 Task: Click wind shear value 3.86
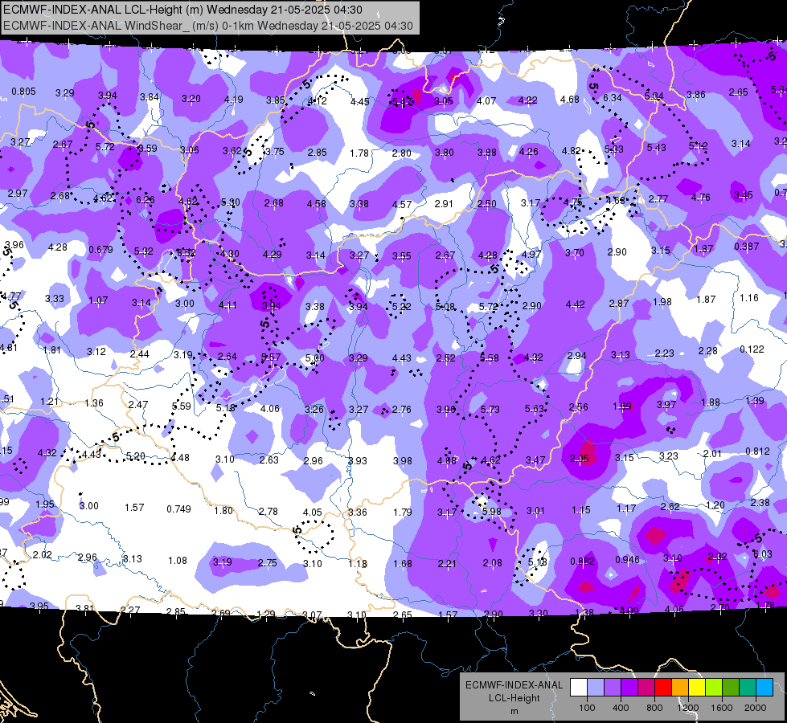(x=696, y=94)
